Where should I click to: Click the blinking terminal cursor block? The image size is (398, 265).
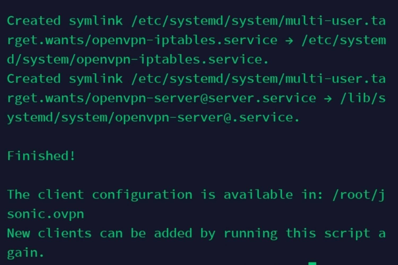[312, 263]
